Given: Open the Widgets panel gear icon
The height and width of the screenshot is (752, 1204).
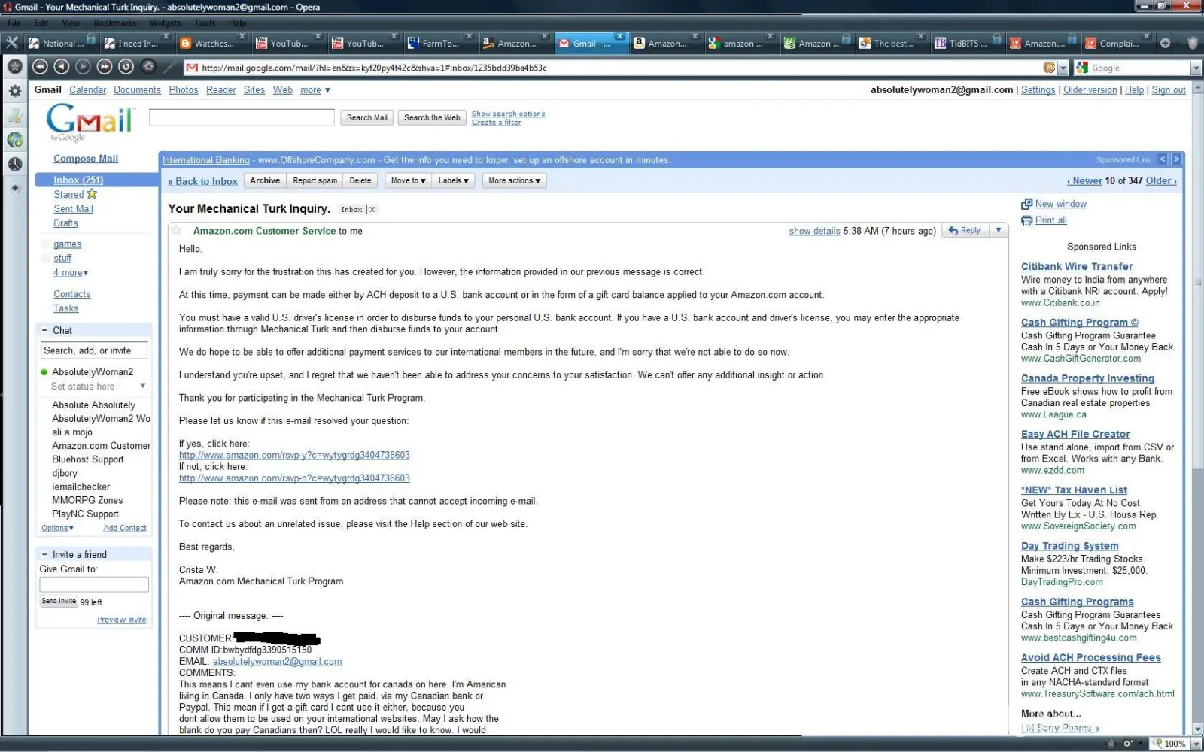Looking at the screenshot, I should 14,91.
